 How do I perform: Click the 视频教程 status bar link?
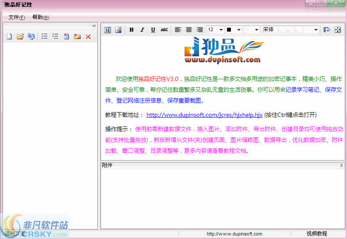point(317,234)
